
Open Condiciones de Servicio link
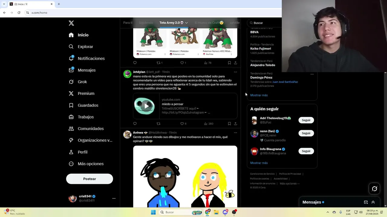pyautogui.click(x=262, y=174)
